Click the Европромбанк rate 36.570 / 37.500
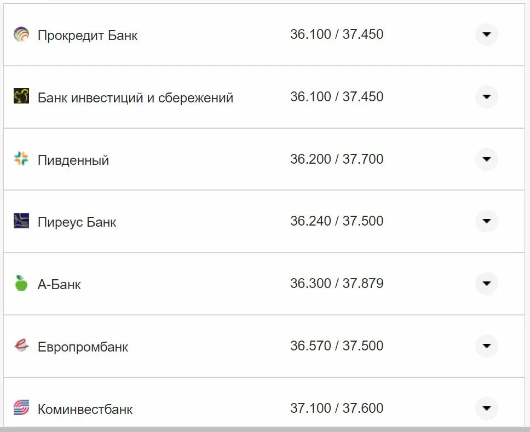 [x=337, y=345]
